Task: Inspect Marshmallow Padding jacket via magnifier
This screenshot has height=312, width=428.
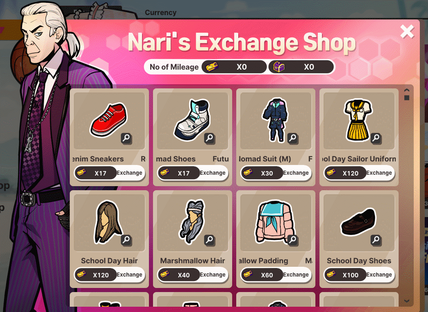Action: pos(293,240)
